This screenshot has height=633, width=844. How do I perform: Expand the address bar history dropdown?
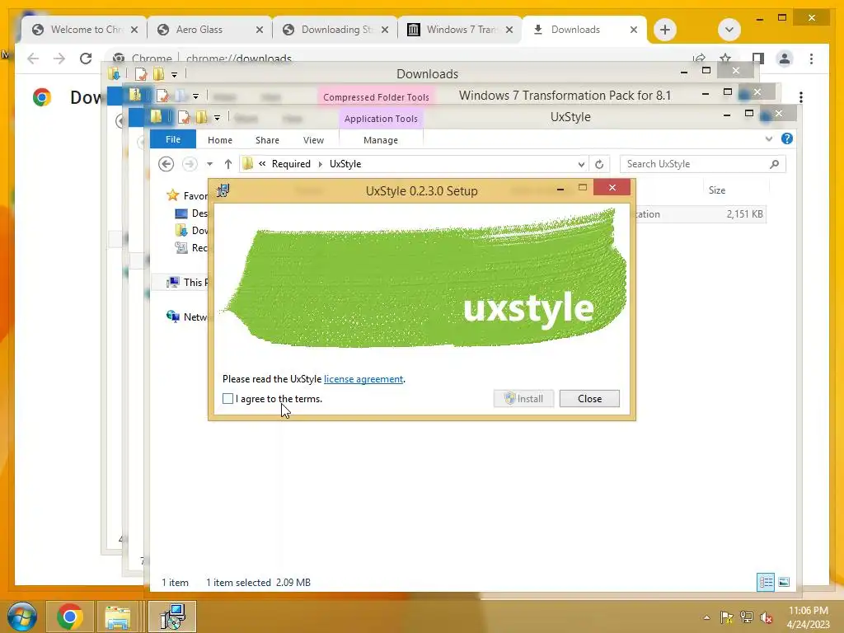tap(581, 164)
